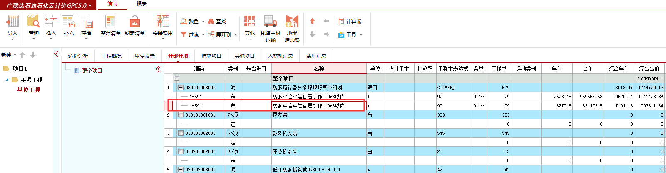666x173 pixels.
Task: Collapse the left project panel with the double-chevron
Action: [x=56, y=54]
